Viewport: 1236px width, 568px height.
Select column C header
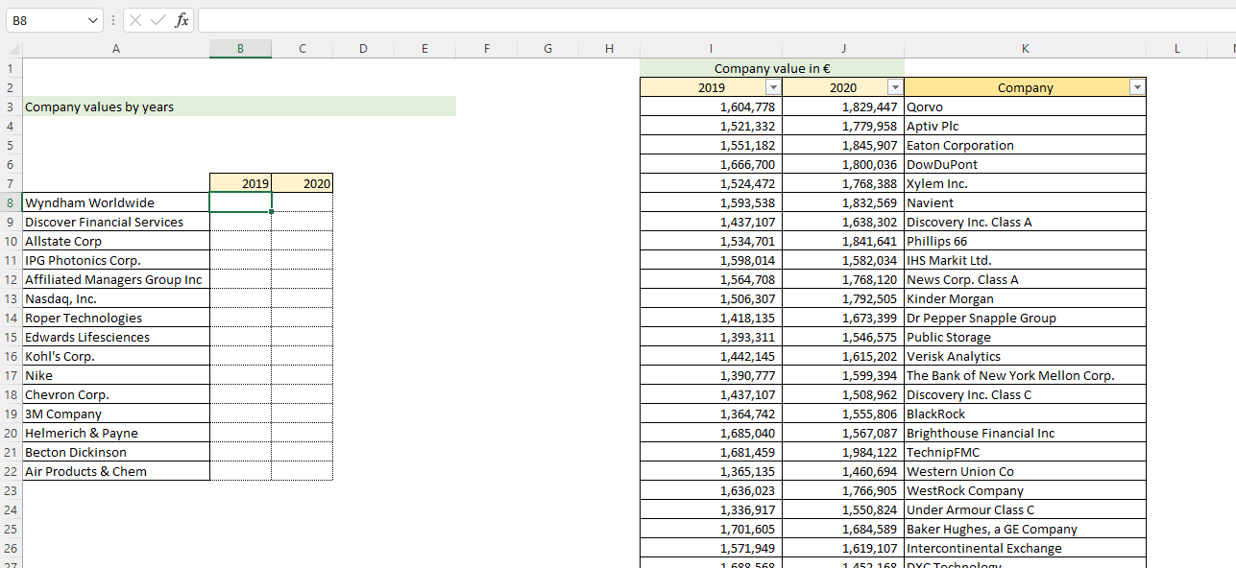(x=303, y=49)
